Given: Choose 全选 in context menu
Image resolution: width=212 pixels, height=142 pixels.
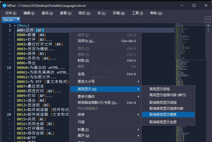Looking at the screenshot, I should (x=106, y=74).
